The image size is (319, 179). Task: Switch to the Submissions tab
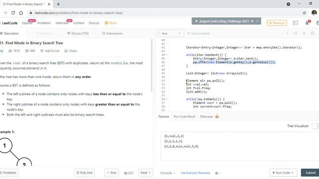tap(112, 33)
